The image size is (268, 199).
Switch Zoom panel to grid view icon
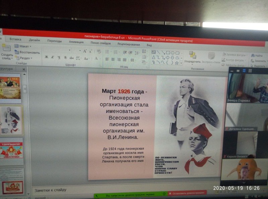[x=250, y=70]
